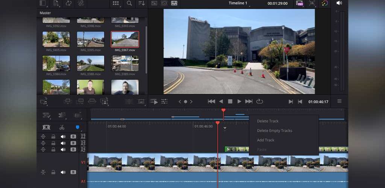This screenshot has width=385, height=188.
Task: Play the timeline in reverse
Action: (221, 102)
